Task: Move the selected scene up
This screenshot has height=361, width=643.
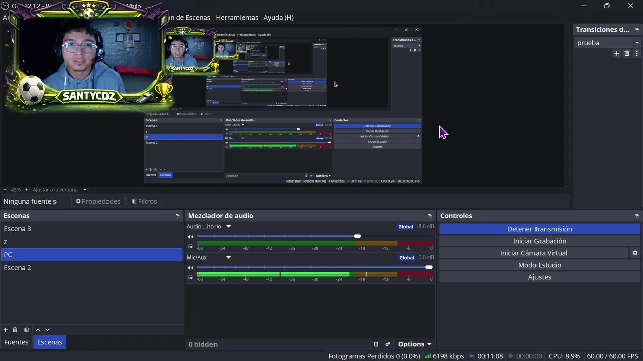Action: click(x=38, y=330)
